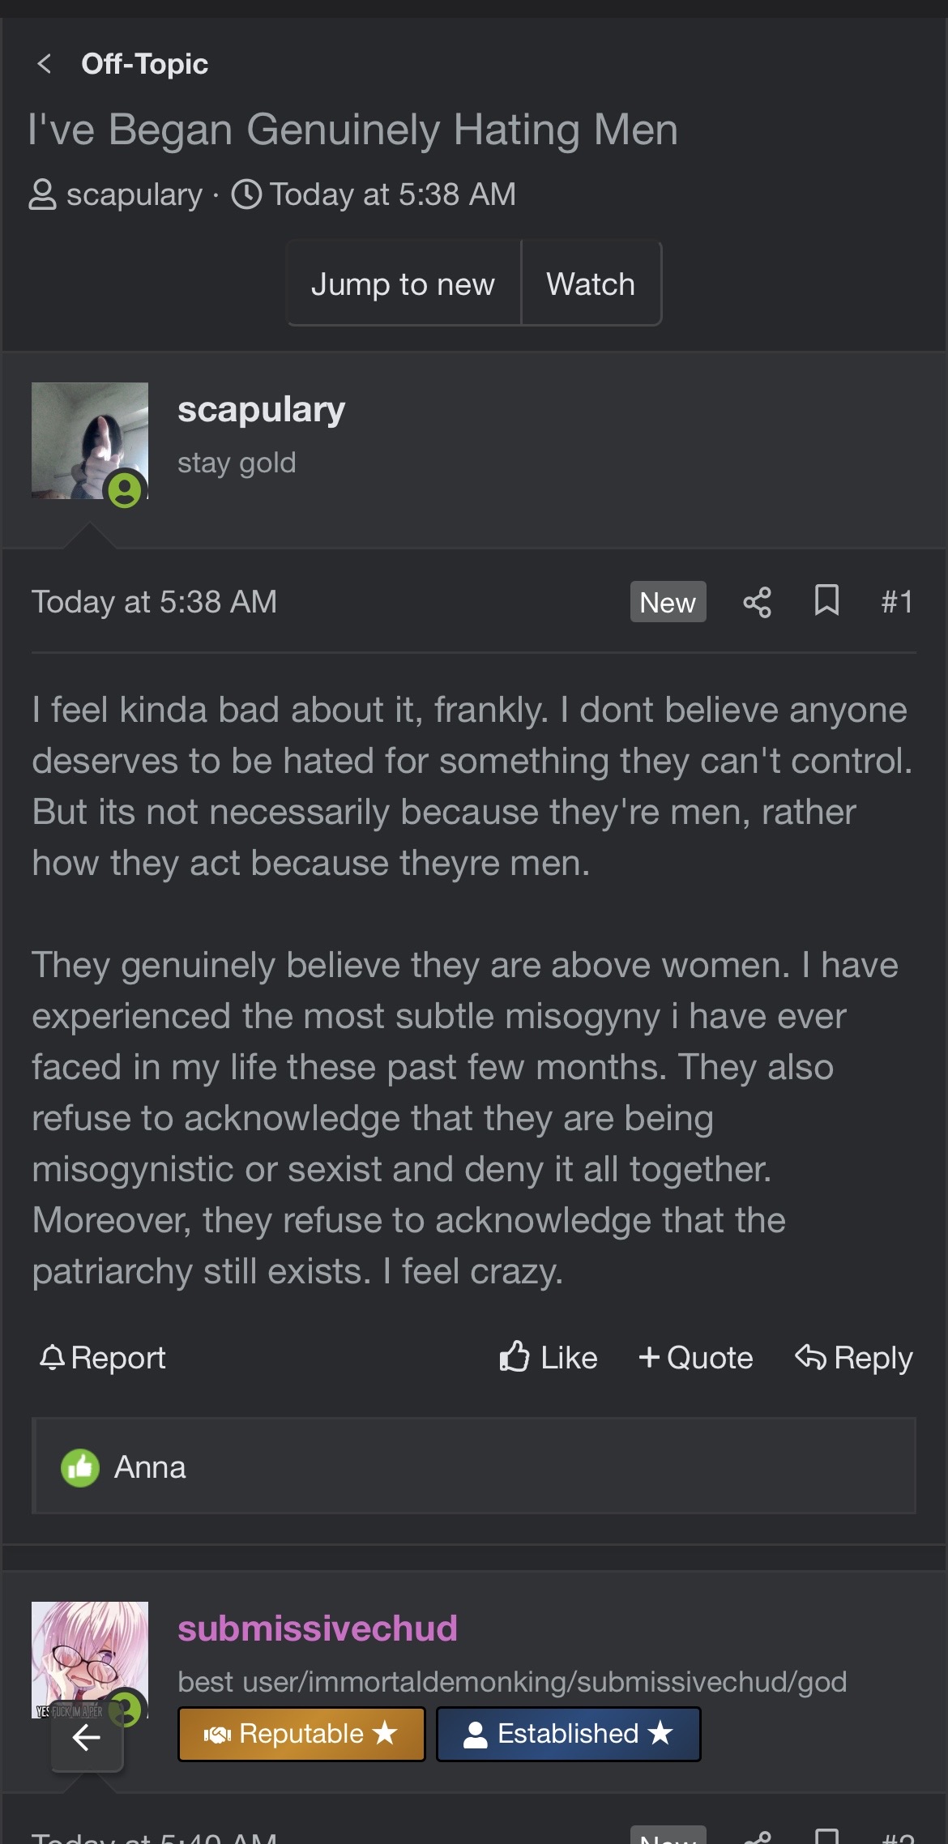
Task: Open scapulary's profile from post header
Action: (261, 410)
